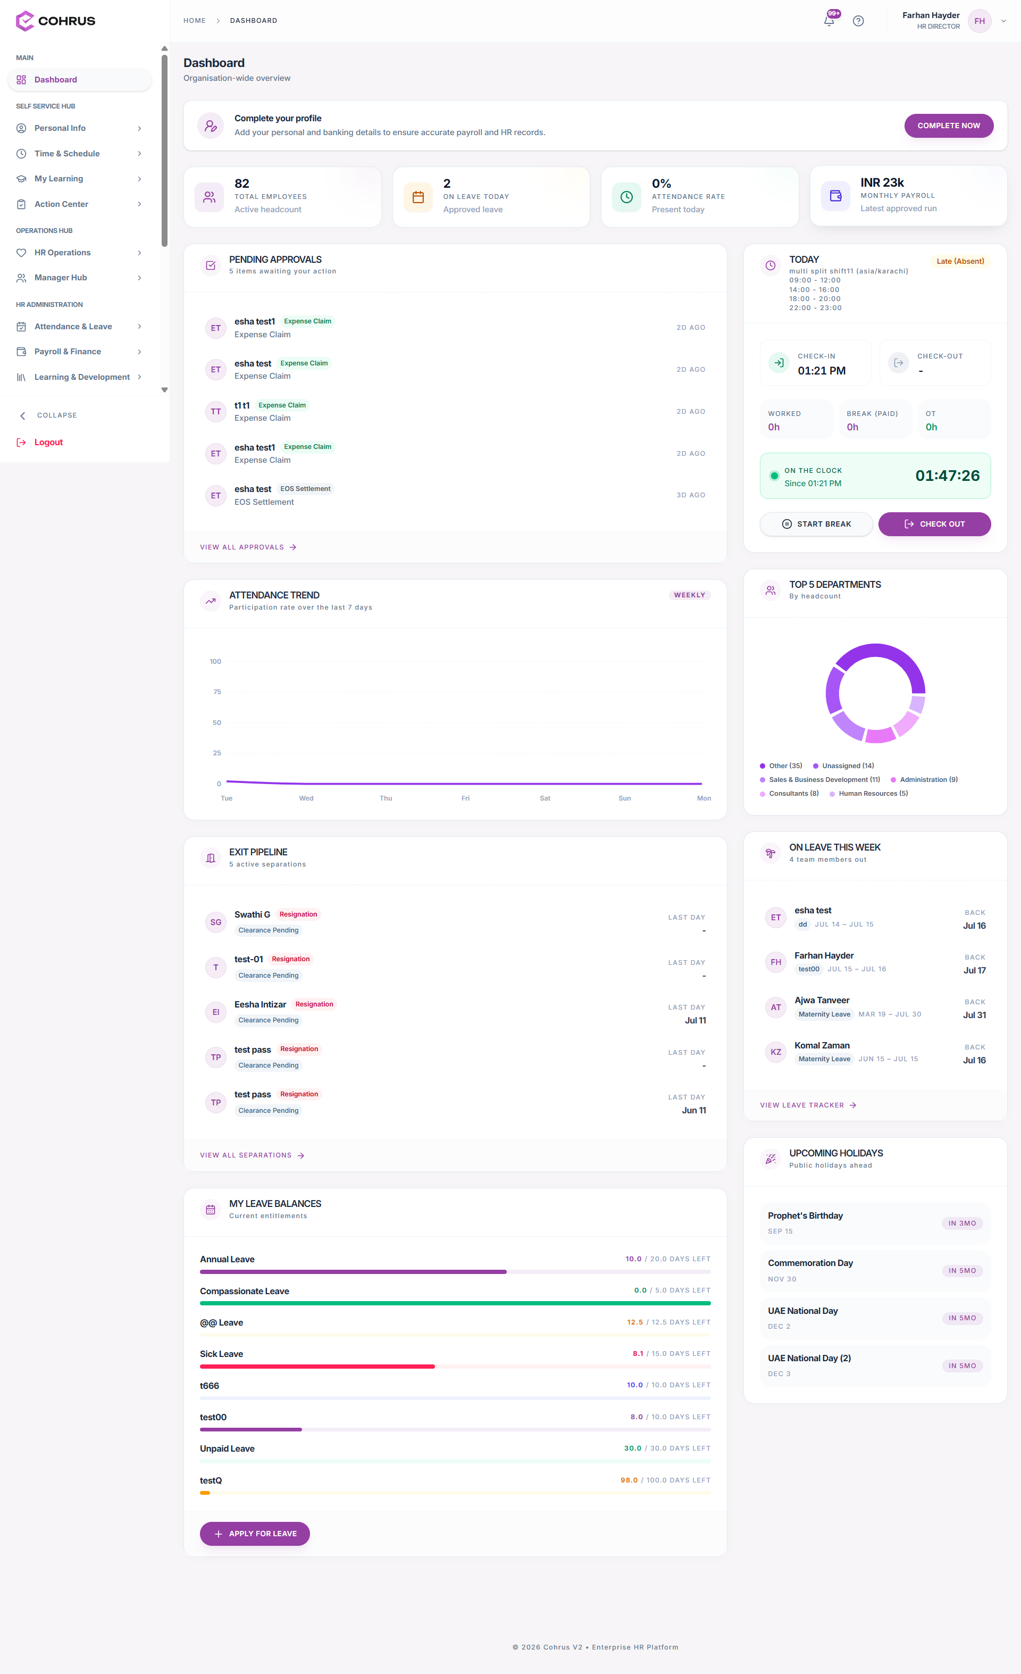Click the Attendance & Leave calendar icon
Image resolution: width=1021 pixels, height=1674 pixels.
[x=21, y=327]
